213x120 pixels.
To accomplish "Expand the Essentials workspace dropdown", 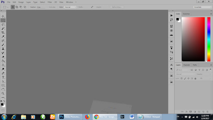I will (x=202, y=7).
